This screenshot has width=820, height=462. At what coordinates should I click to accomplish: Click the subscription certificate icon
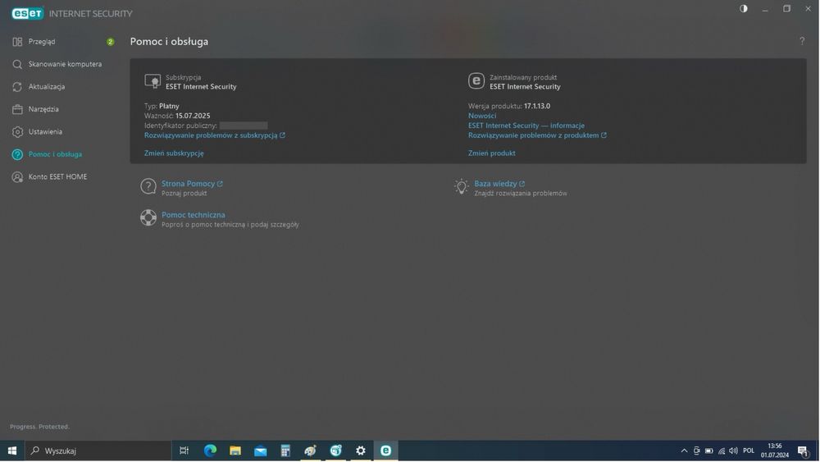(153, 81)
